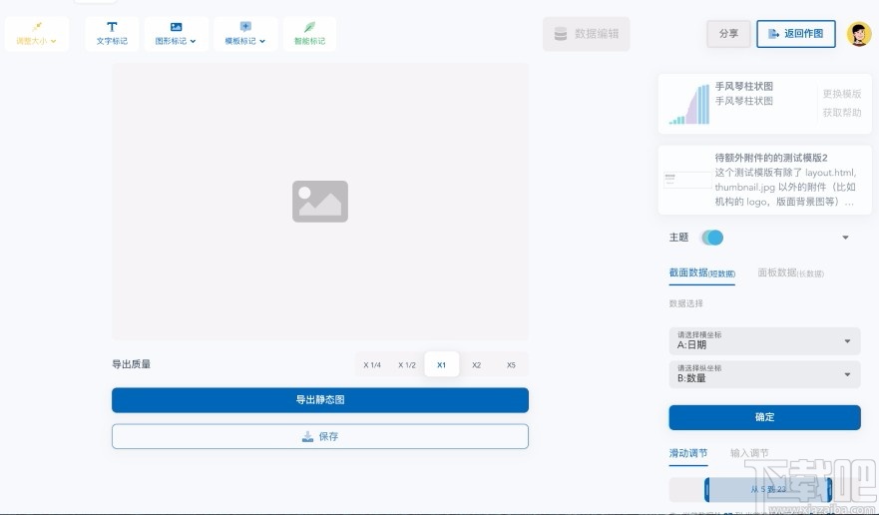This screenshot has width=879, height=515.
Task: Select export quality X 1/4
Action: click(x=372, y=364)
